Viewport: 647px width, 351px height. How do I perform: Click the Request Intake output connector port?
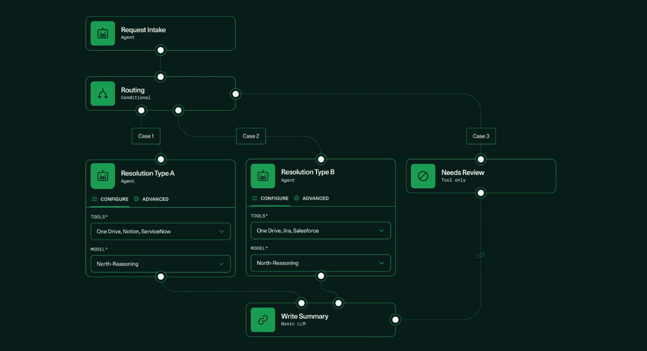161,50
